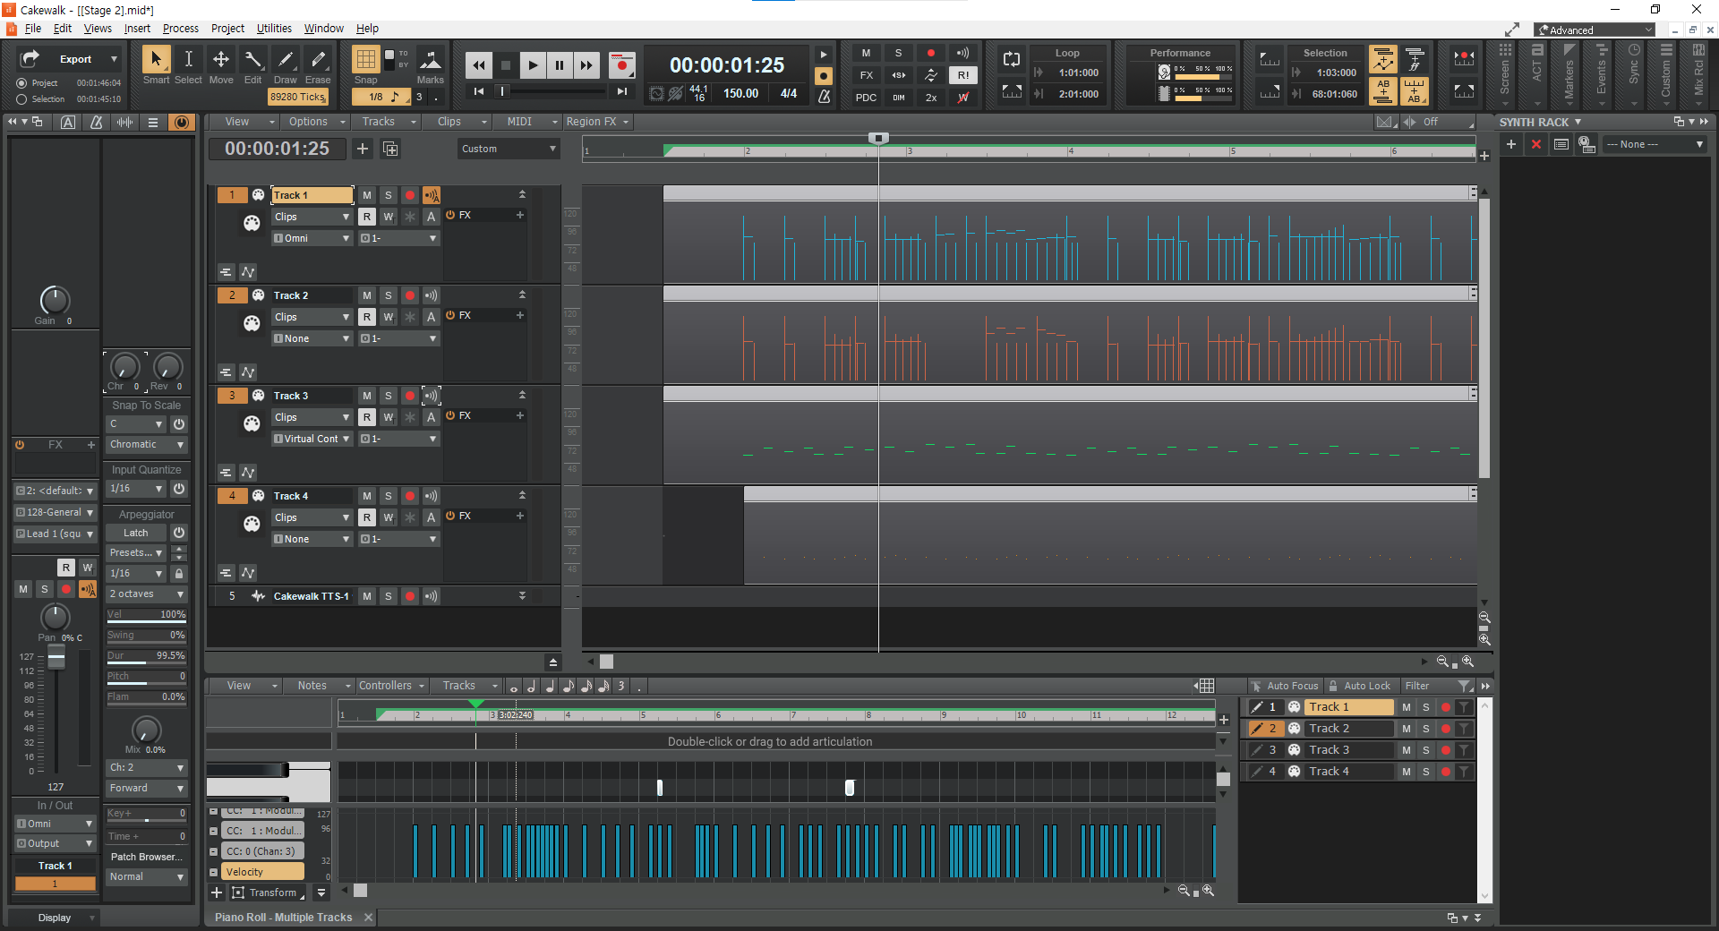The width and height of the screenshot is (1719, 931).
Task: Click the PDC override button
Action: [x=866, y=98]
